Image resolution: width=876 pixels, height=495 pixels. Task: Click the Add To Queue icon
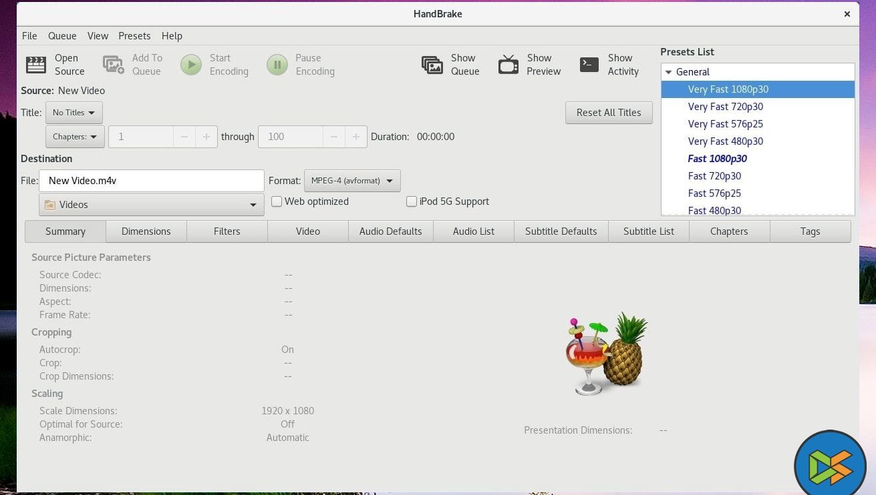(x=114, y=65)
